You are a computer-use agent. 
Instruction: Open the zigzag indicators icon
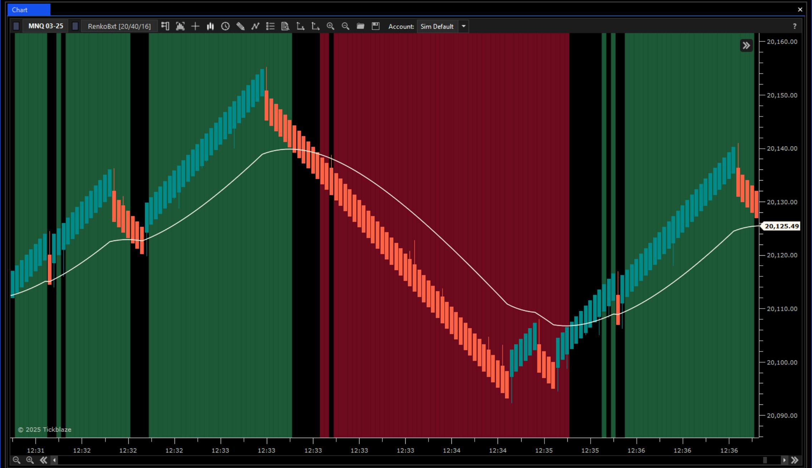[255, 26]
